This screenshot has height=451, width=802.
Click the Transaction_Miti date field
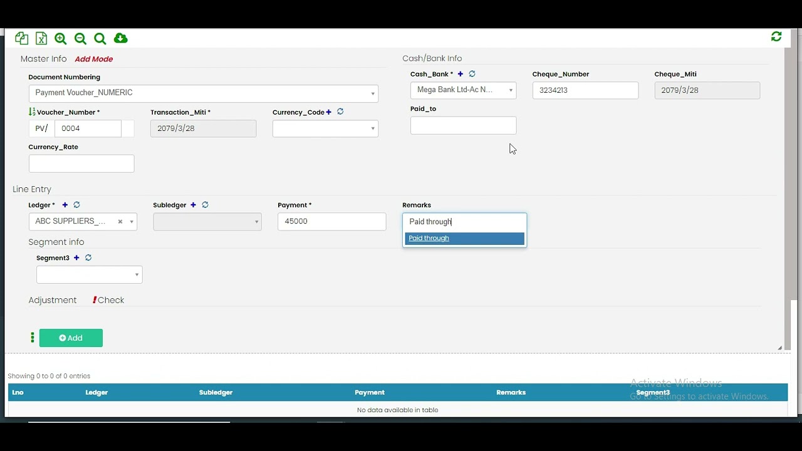click(x=204, y=128)
